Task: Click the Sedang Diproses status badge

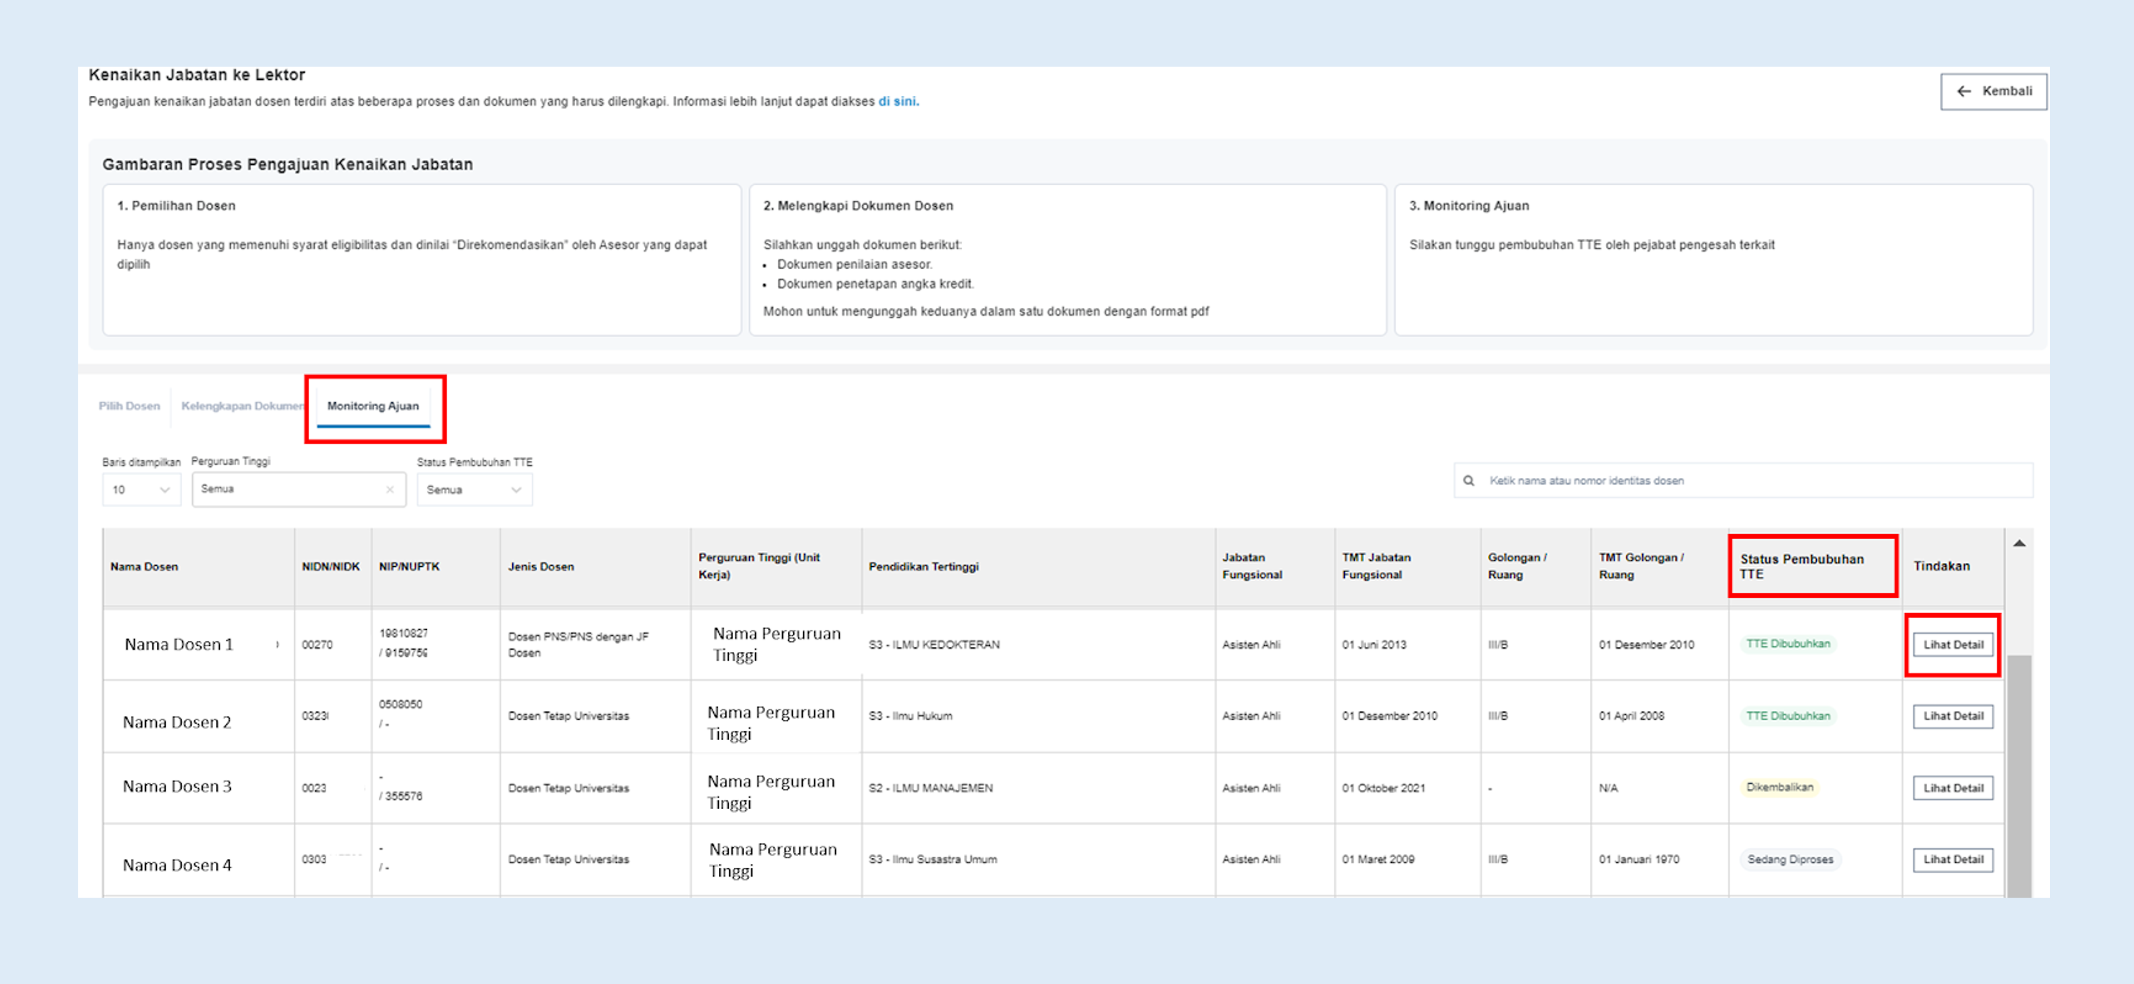Action: click(1790, 860)
